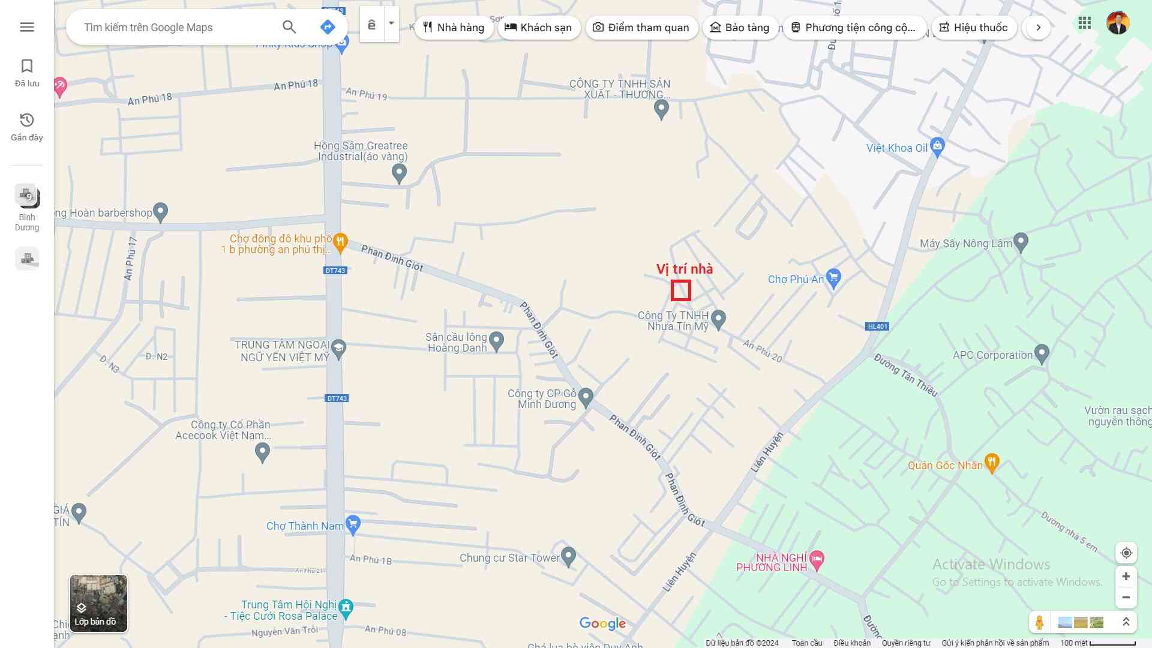Screen dimensions: 1152x648
Task: Toggle the Lớp bản đồ satellite layer
Action: tap(98, 603)
